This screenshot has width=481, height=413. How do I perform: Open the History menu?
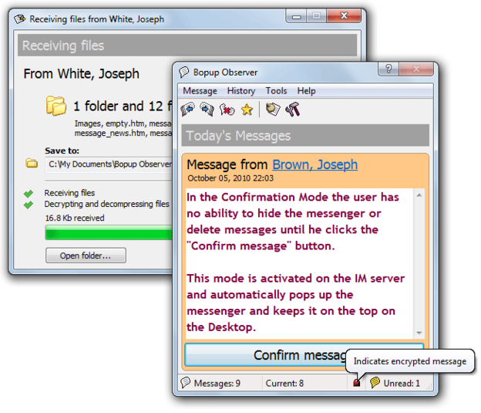[x=241, y=90]
